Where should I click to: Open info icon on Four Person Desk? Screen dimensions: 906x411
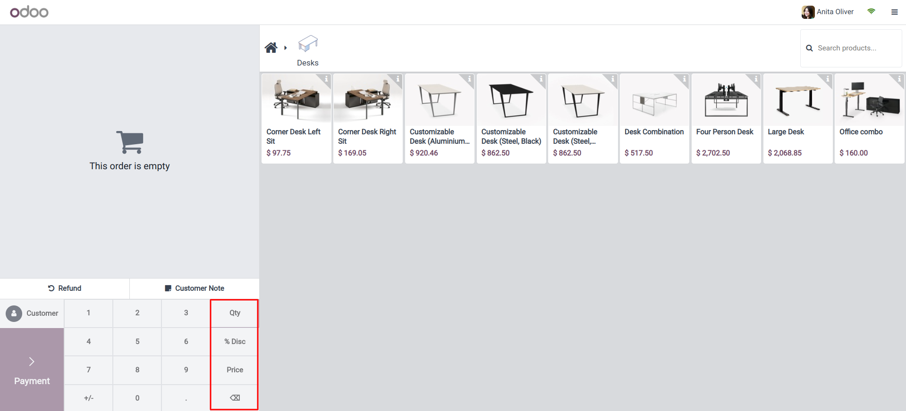[756, 79]
